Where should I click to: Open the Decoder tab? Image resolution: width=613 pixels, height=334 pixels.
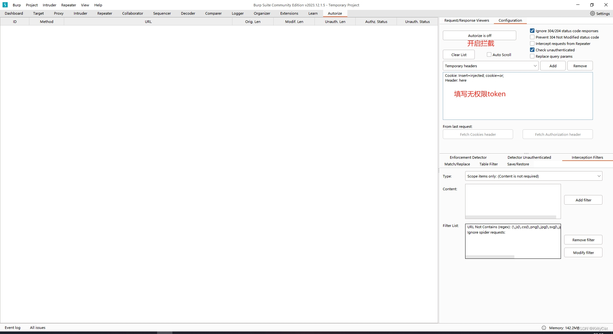[x=188, y=13]
